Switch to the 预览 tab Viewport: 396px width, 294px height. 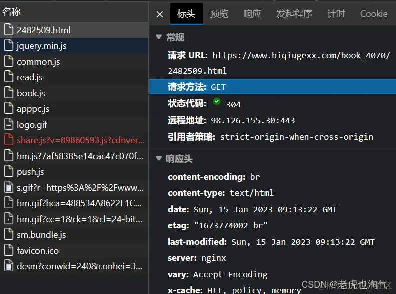[219, 14]
